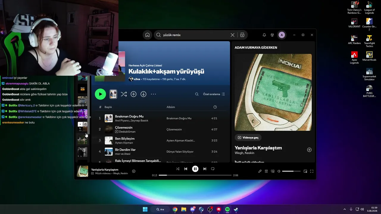Screen dimensions: 381x214
Task: Open File Explorer from the taskbar
Action: [x=184, y=209]
